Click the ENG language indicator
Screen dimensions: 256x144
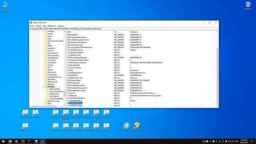click(236, 141)
